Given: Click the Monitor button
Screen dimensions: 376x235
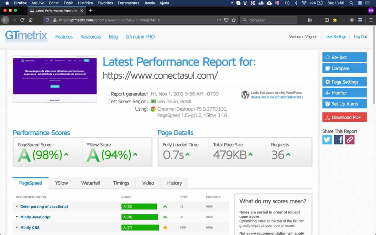Looking at the screenshot, I should coord(344,93).
